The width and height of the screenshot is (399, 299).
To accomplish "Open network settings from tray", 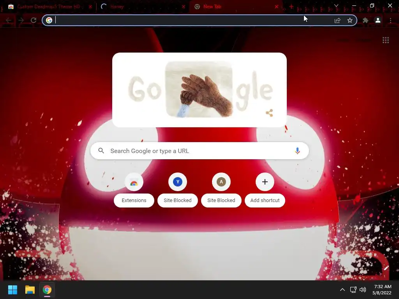I will (353, 290).
